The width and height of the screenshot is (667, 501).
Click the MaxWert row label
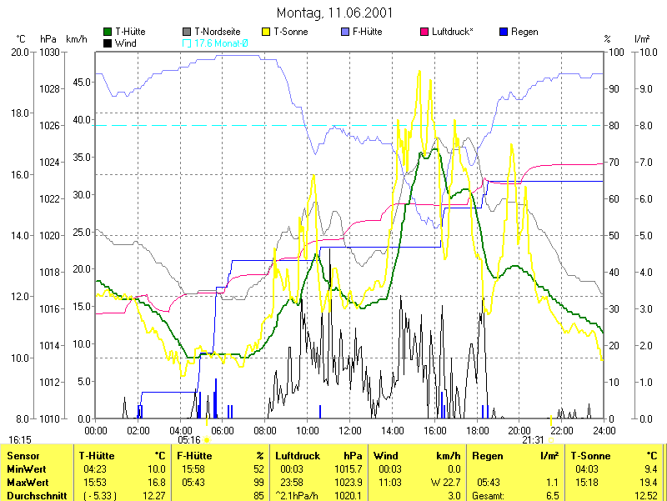coord(28,482)
